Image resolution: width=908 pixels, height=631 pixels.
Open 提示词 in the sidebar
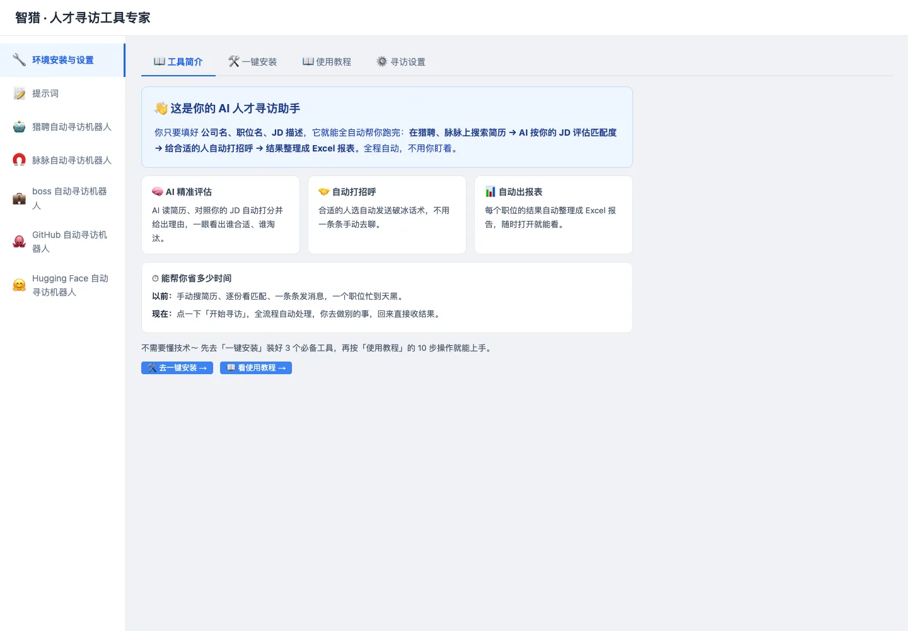click(x=62, y=93)
